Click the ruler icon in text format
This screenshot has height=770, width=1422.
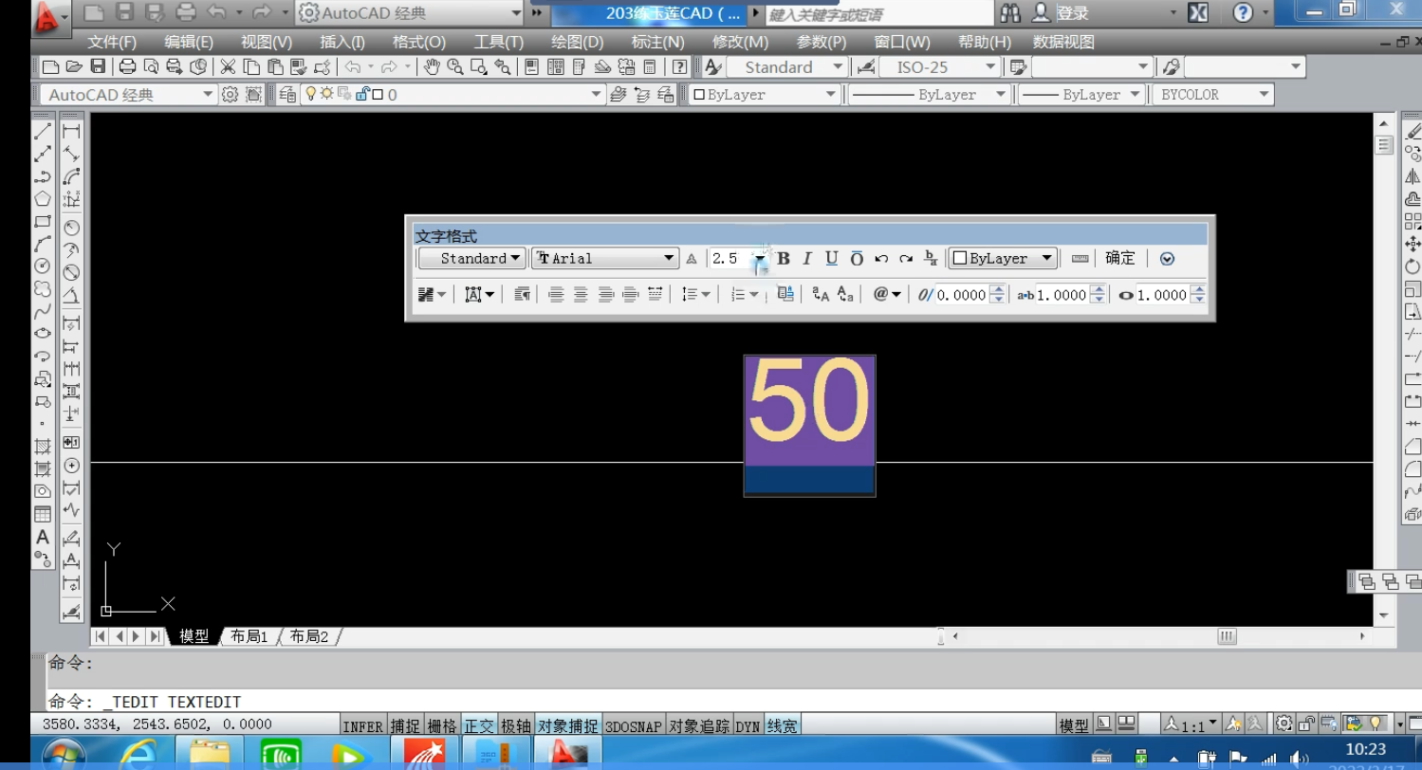pos(1080,258)
